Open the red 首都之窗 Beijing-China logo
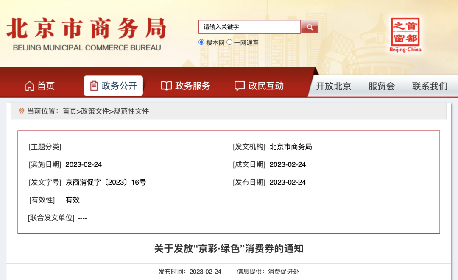Image resolution: width=458 pixels, height=280 pixels. point(405,35)
